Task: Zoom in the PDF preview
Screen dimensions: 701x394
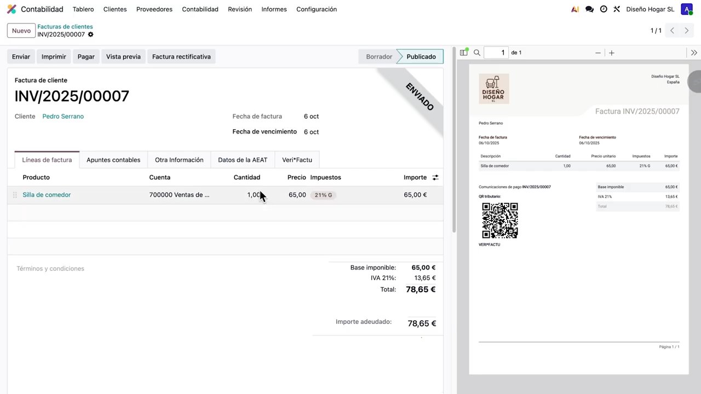Action: (612, 53)
